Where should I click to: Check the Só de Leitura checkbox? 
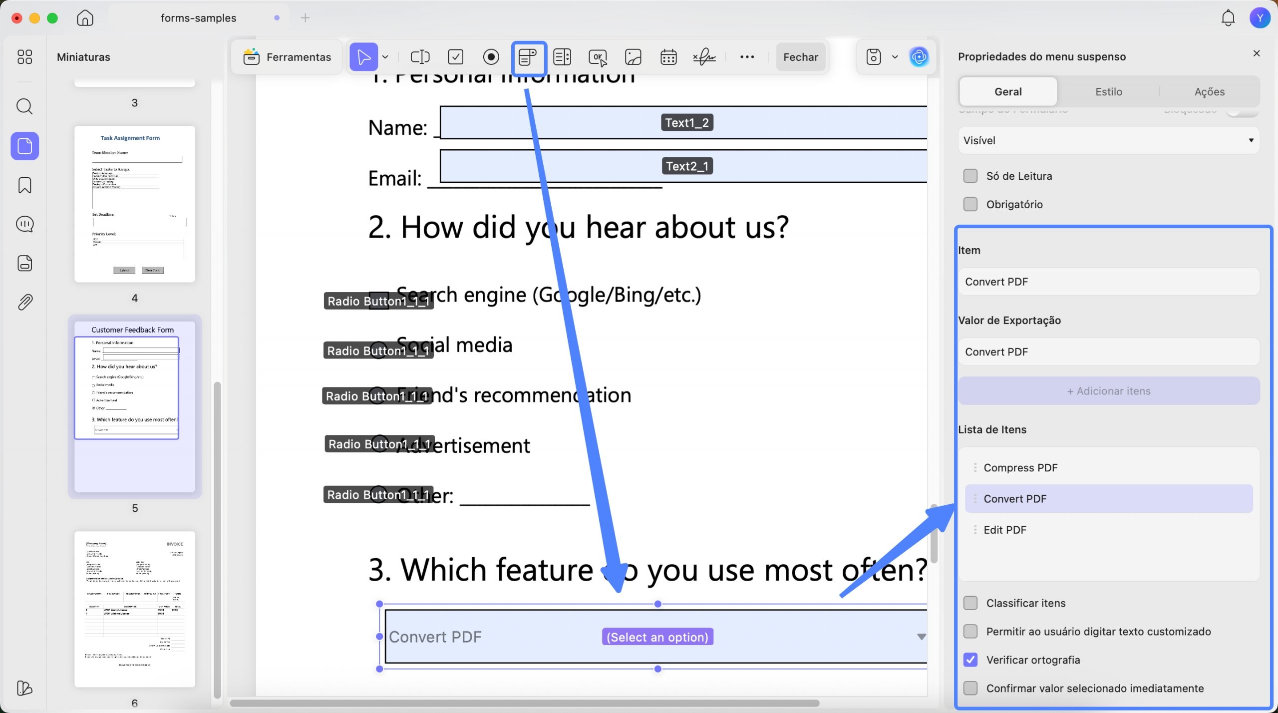(x=970, y=176)
